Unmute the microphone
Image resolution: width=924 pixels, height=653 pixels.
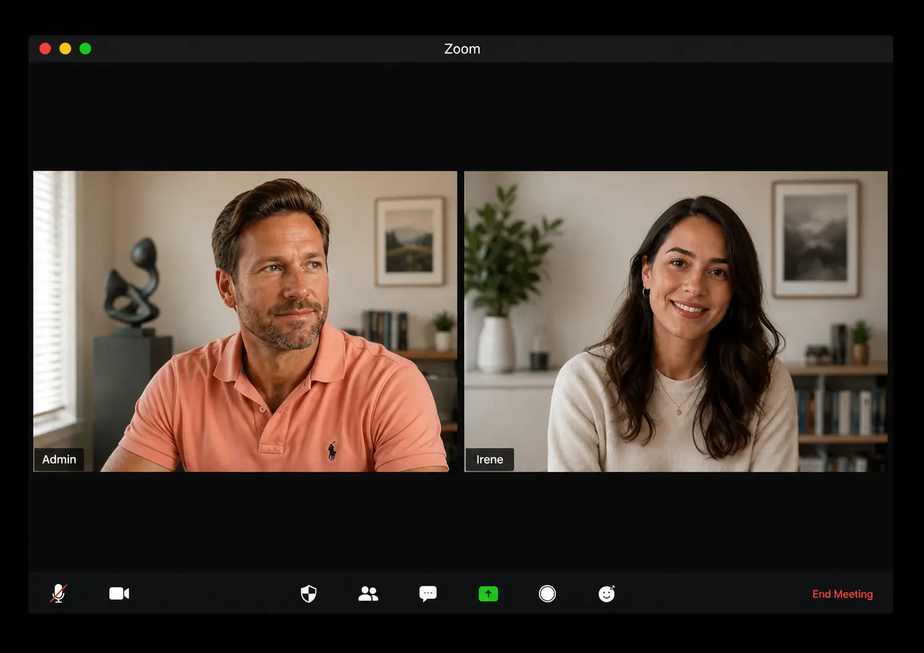pyautogui.click(x=58, y=594)
